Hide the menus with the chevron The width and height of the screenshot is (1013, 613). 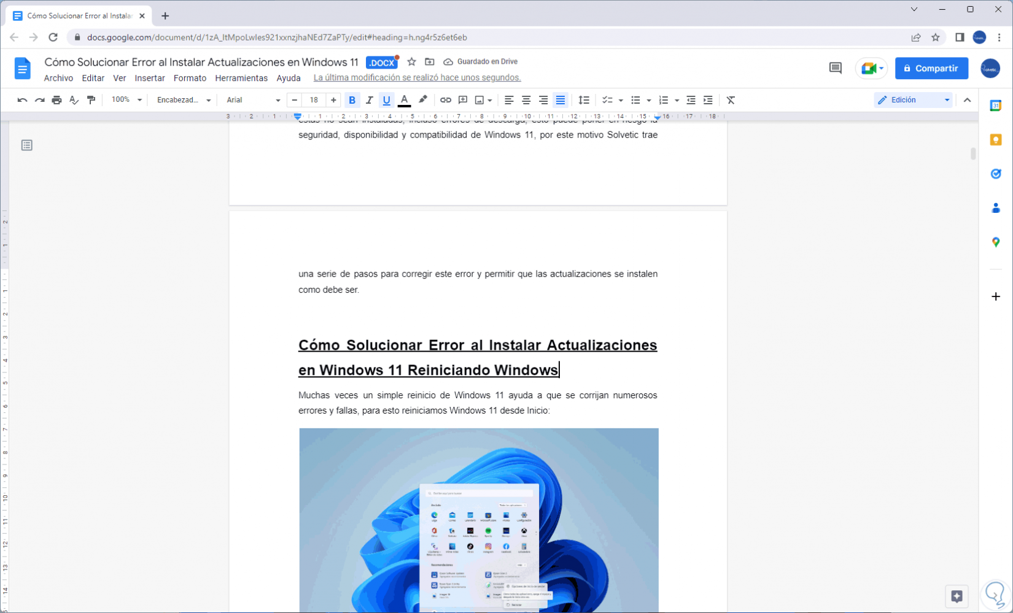[967, 100]
